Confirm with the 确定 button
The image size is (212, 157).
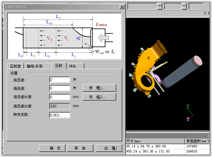pos(52,148)
